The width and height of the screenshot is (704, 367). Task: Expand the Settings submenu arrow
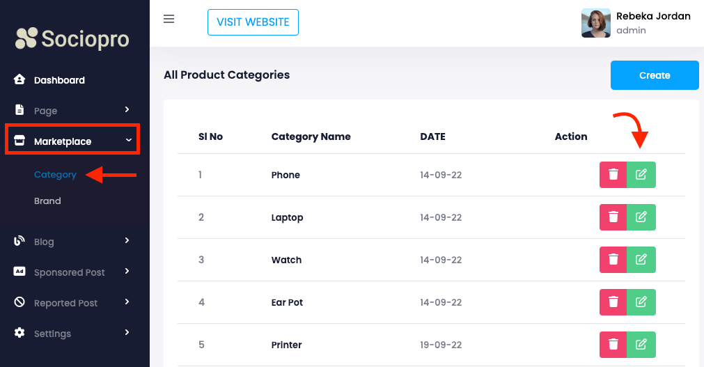pyautogui.click(x=127, y=332)
